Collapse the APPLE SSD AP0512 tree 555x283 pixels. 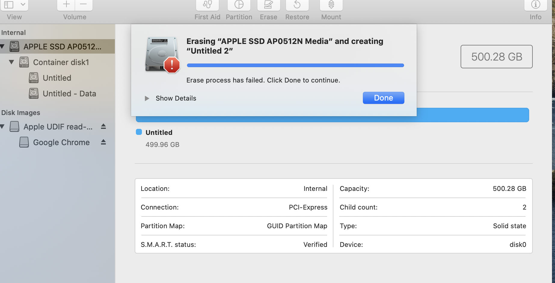[x=2, y=46]
